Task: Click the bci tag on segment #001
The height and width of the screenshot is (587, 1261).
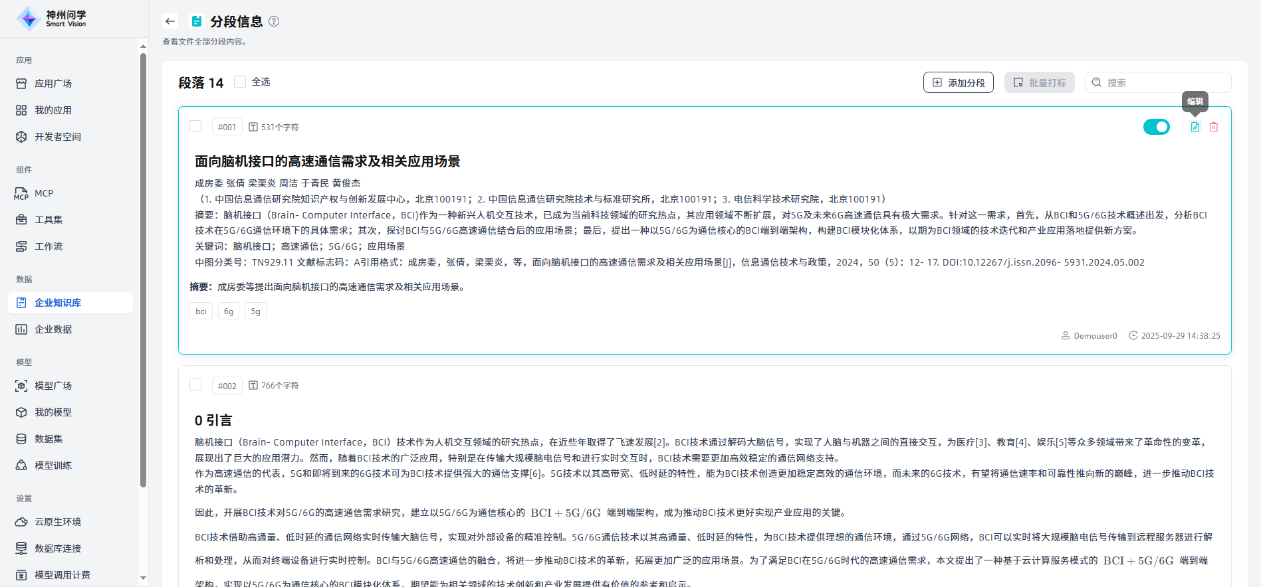Action: 201,311
